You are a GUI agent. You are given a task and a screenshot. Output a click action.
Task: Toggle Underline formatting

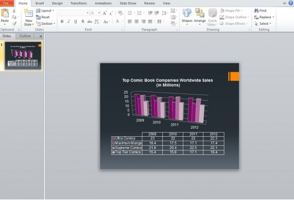pyautogui.click(x=76, y=22)
